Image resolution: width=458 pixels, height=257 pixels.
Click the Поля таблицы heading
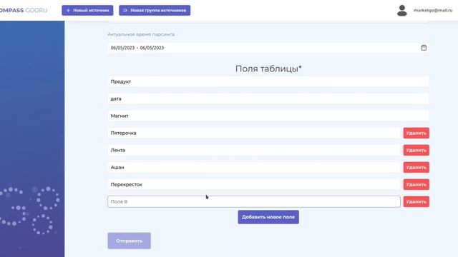[x=268, y=69]
